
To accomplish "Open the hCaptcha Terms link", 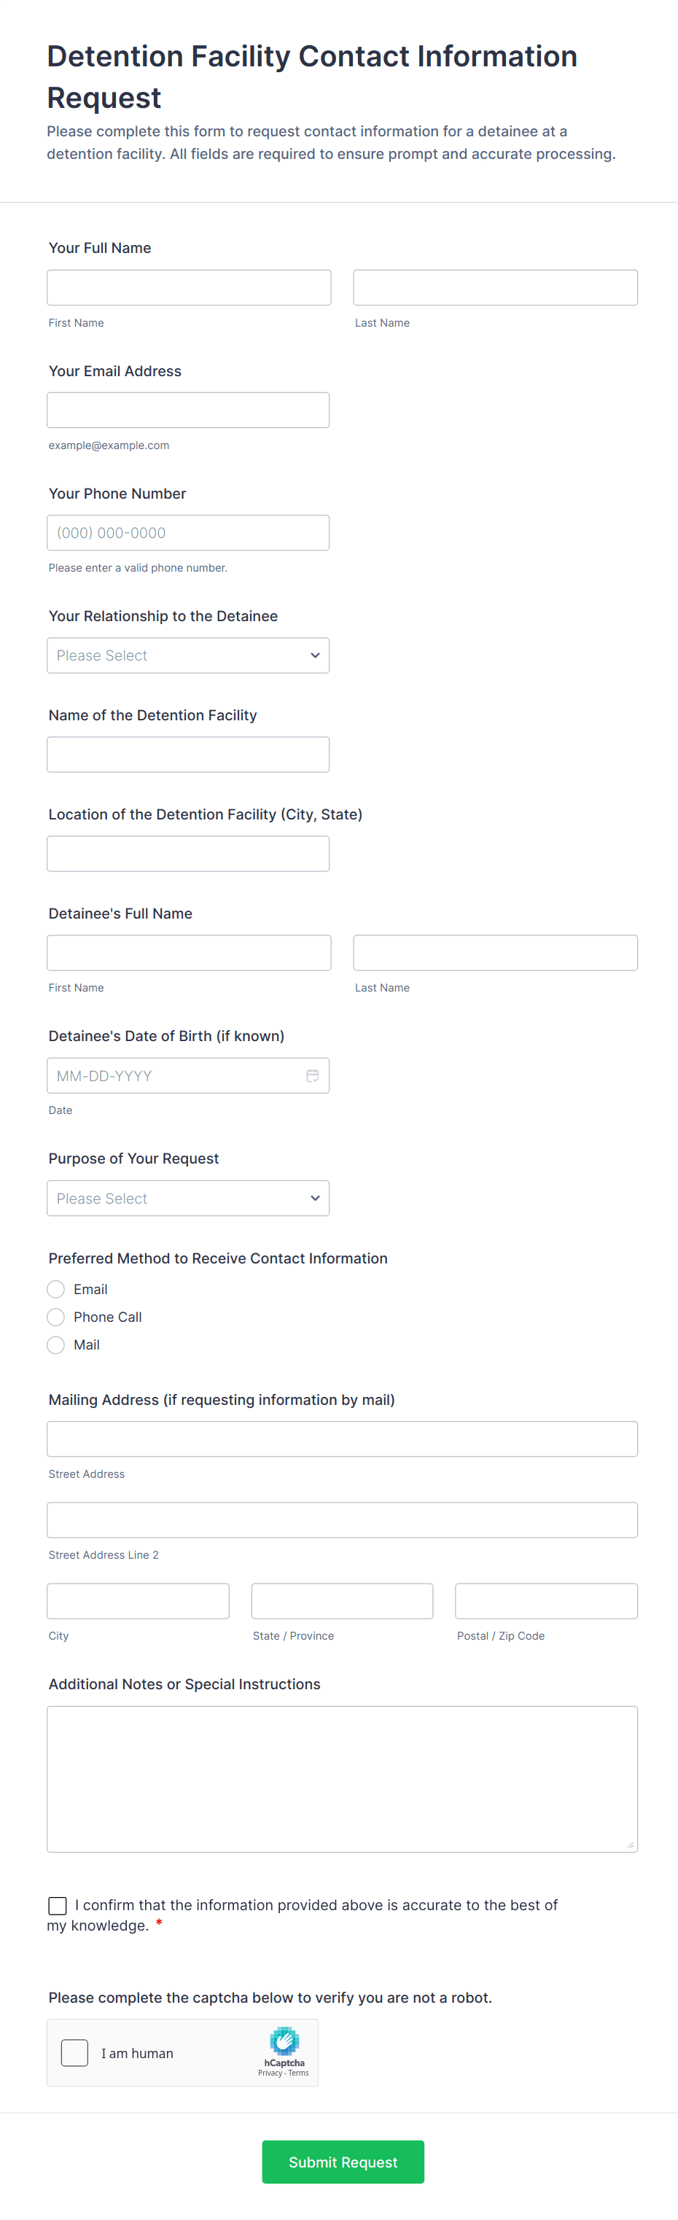I will 299,2073.
